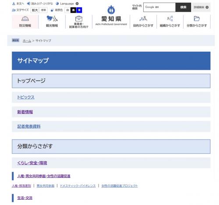Click the 標準 text size button

(x=43, y=10)
